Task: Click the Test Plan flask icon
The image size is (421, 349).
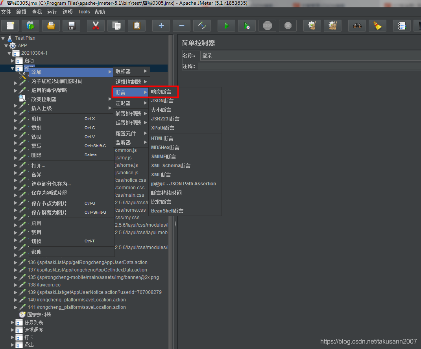Action: pyautogui.click(x=10, y=38)
